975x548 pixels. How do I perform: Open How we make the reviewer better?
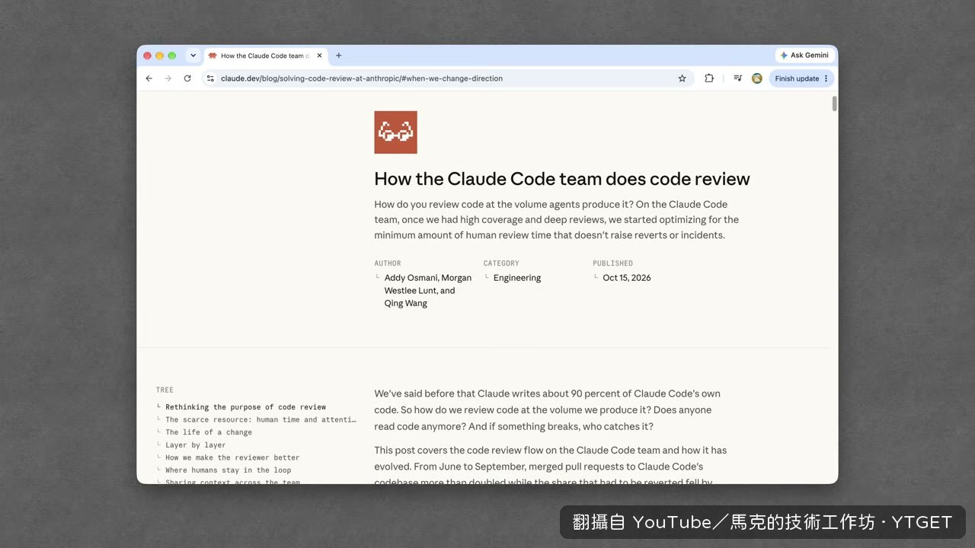(x=232, y=457)
